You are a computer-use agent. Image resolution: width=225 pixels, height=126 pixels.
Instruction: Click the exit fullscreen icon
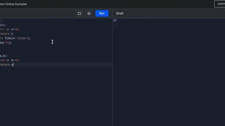coord(79,13)
